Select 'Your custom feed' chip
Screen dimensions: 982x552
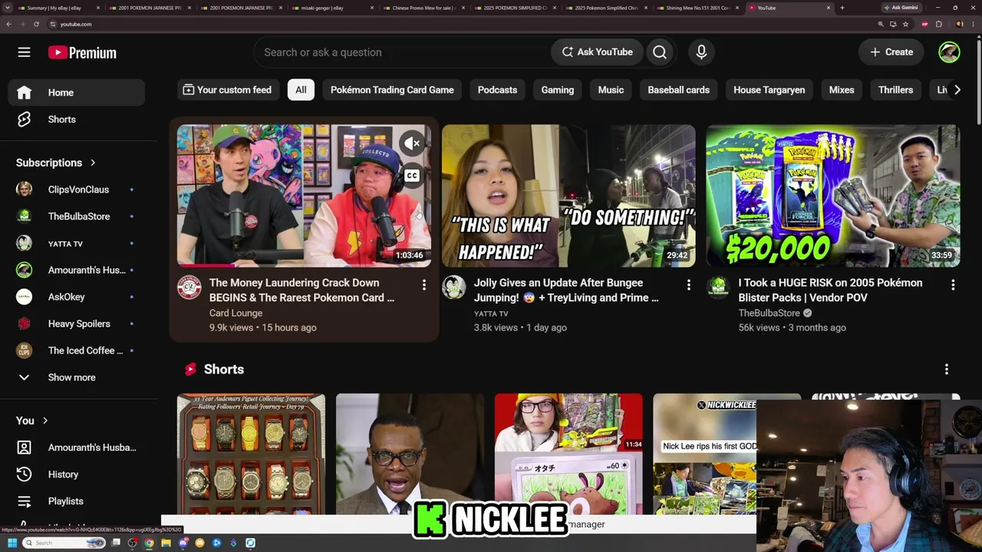[x=227, y=90]
